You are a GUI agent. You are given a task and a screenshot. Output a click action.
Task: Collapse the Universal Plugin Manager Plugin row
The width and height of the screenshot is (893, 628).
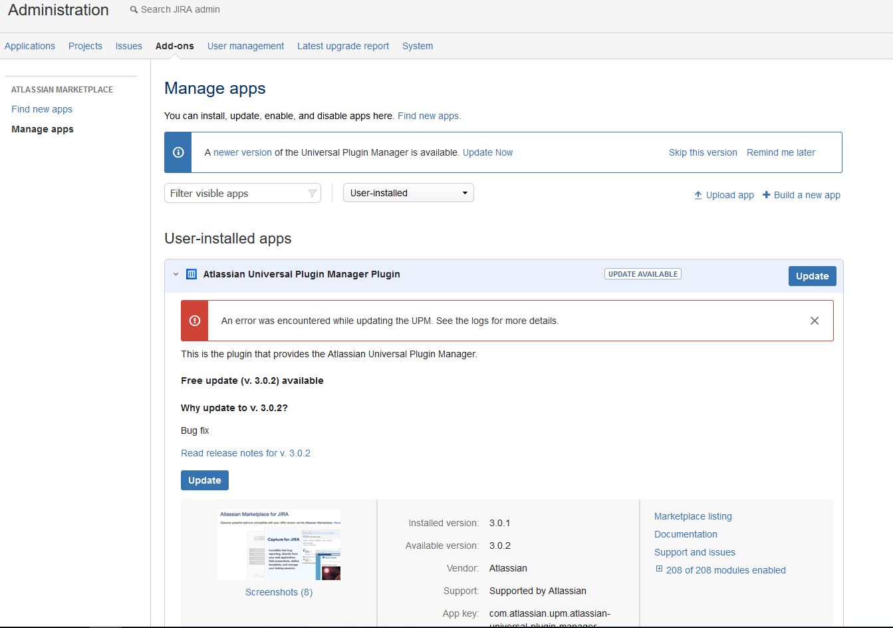176,274
